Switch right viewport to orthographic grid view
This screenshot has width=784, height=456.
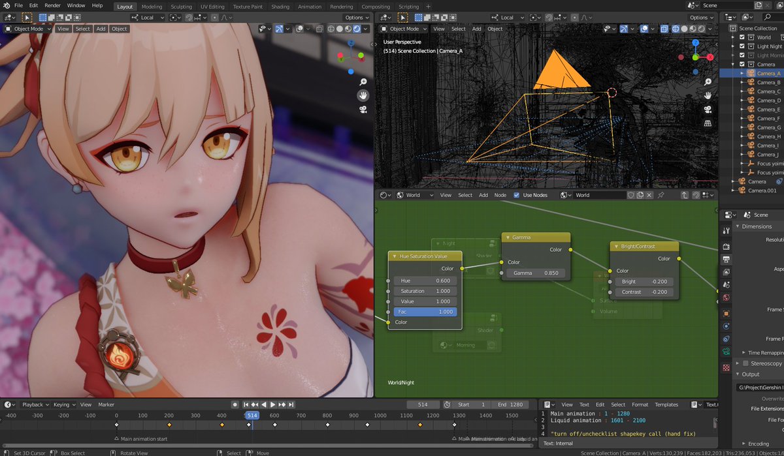click(x=708, y=123)
